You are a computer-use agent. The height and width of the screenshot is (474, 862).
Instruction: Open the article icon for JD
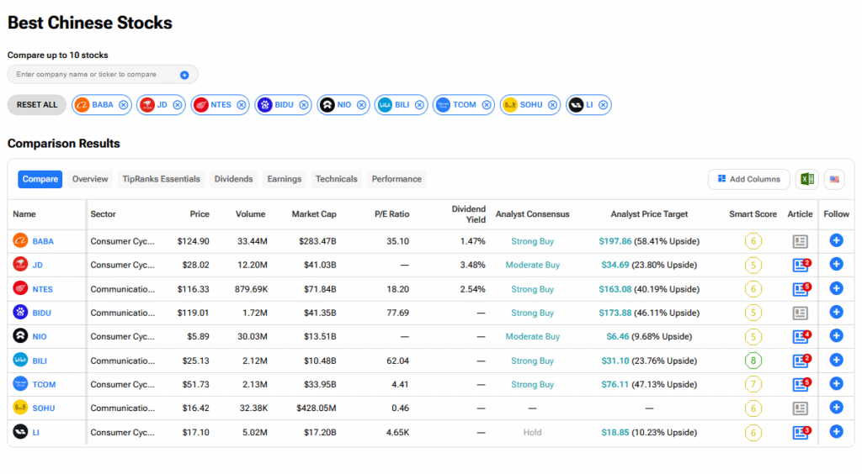800,265
